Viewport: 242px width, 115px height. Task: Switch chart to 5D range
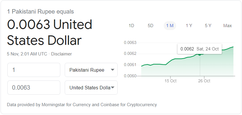pyautogui.click(x=150, y=26)
